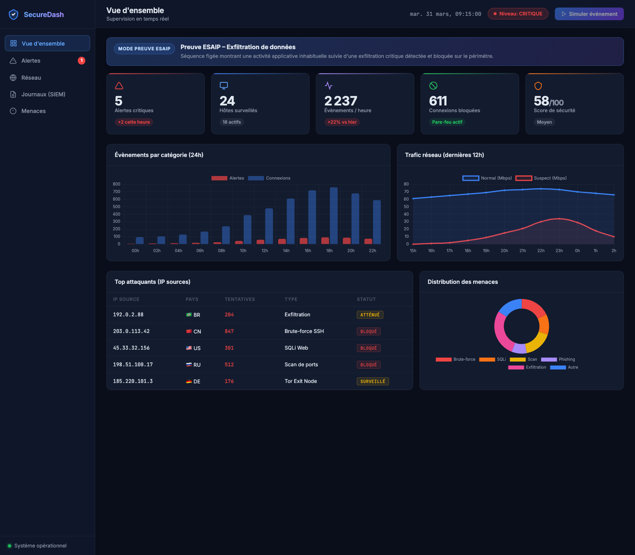The height and width of the screenshot is (555, 635).
Task: Click the SURVEILLÉ status badge
Action: coord(373,381)
